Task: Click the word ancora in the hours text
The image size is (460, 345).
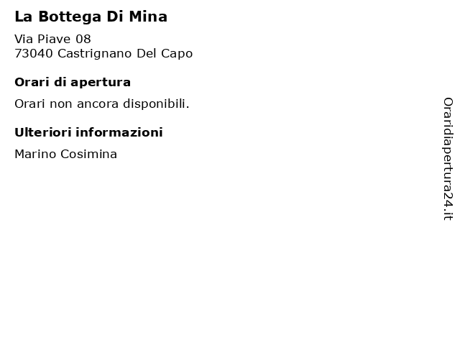Action: [x=98, y=104]
